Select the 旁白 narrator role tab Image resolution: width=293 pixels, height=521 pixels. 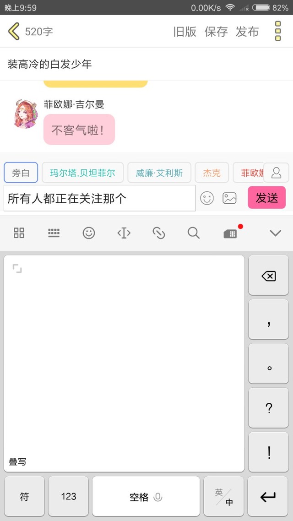21,173
